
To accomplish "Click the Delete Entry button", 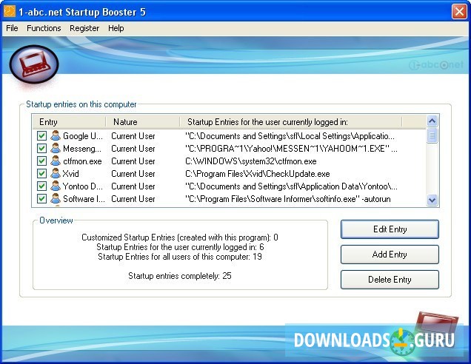I will (390, 280).
